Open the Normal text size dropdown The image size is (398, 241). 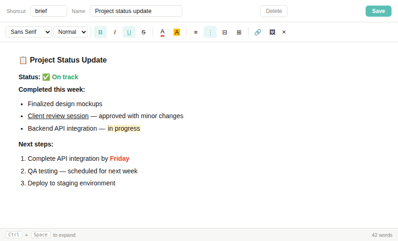(70, 32)
